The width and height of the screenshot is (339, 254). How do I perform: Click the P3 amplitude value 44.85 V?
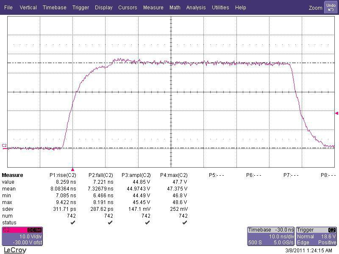click(142, 182)
